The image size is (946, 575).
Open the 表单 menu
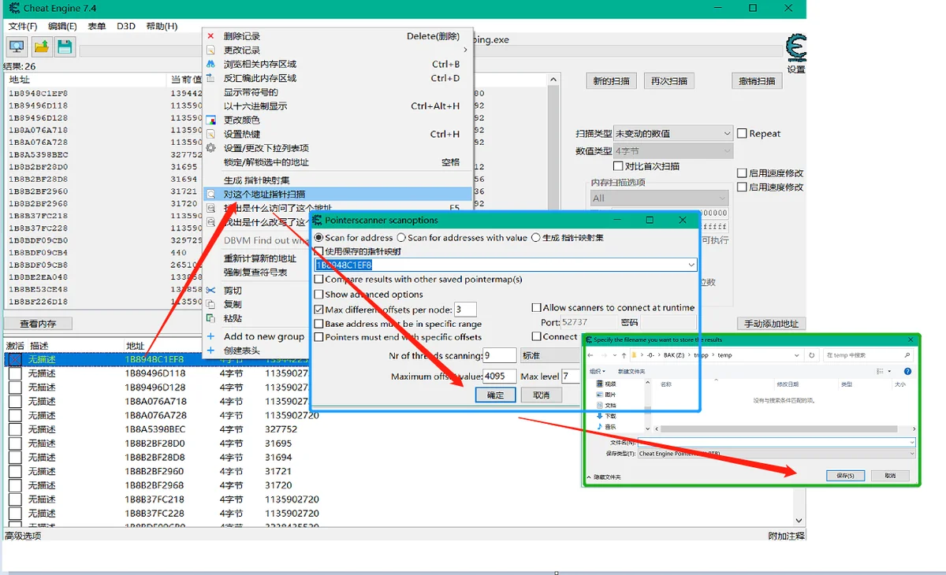pos(96,26)
